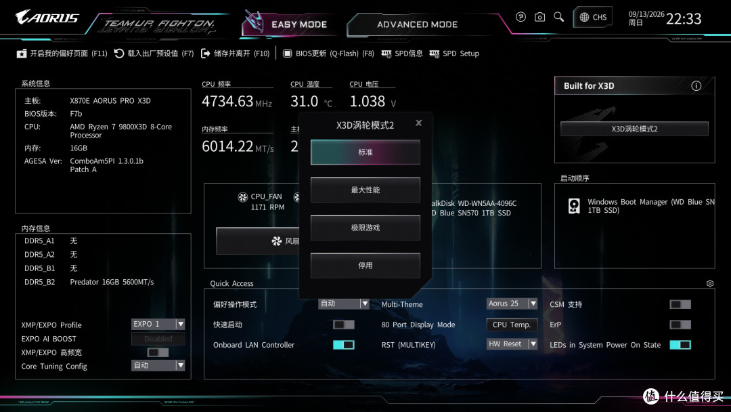The width and height of the screenshot is (731, 412).
Task: Click memory frequency value 6014.22
Action: coord(227,146)
